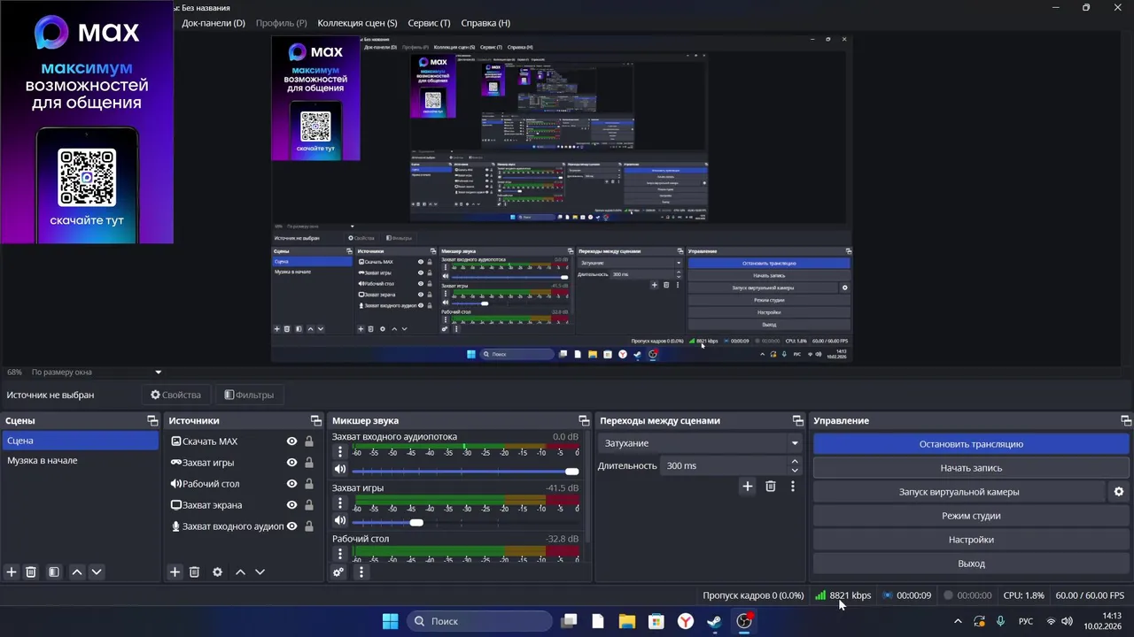
Task: Open Фильтры button above docks
Action: pyautogui.click(x=249, y=395)
